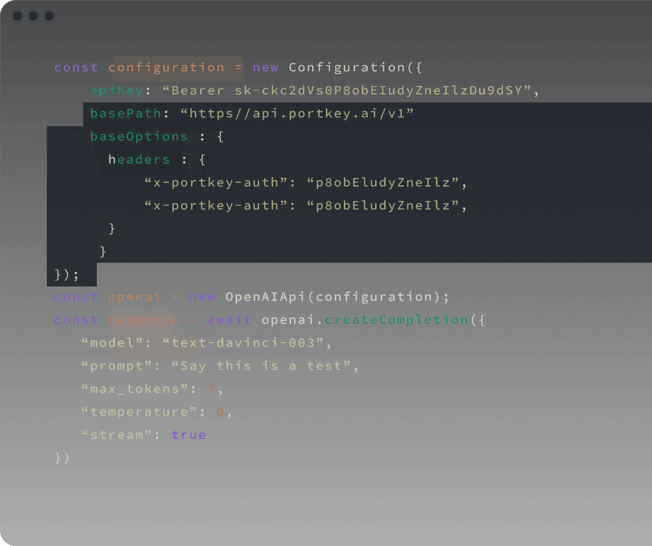
Task: Click the yellow window control dot
Action: point(32,15)
